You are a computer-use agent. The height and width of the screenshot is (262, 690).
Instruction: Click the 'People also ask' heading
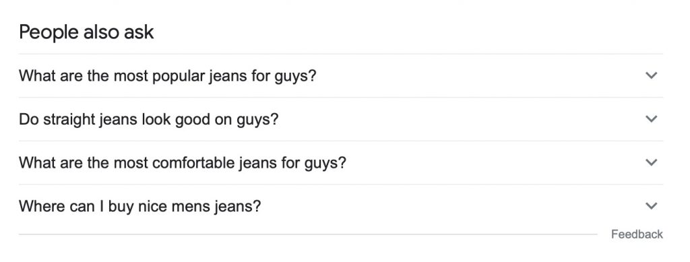[86, 32]
